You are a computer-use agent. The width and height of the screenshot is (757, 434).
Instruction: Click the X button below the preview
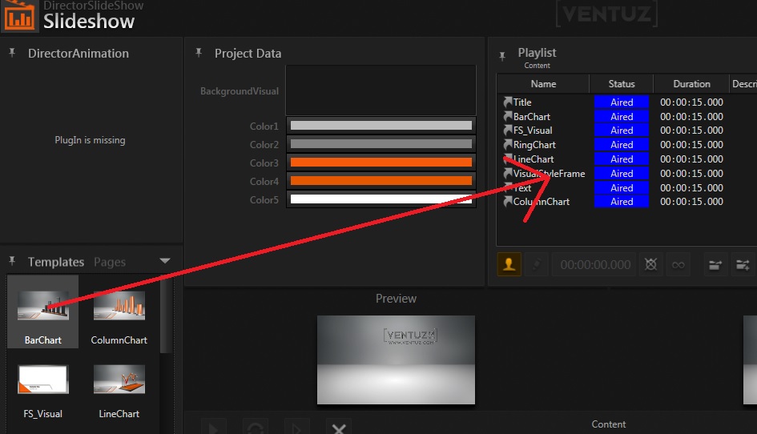coord(339,428)
